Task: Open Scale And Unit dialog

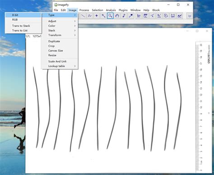Action: click(60, 61)
